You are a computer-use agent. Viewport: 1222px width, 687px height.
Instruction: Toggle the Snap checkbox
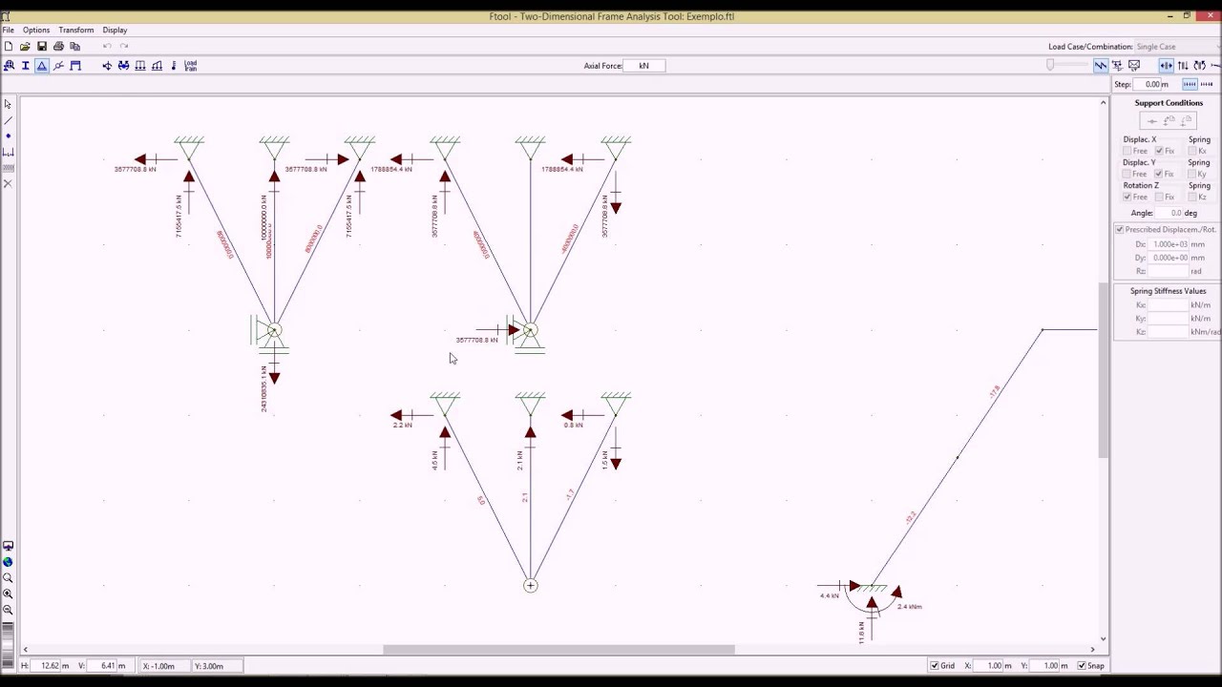coord(1082,665)
